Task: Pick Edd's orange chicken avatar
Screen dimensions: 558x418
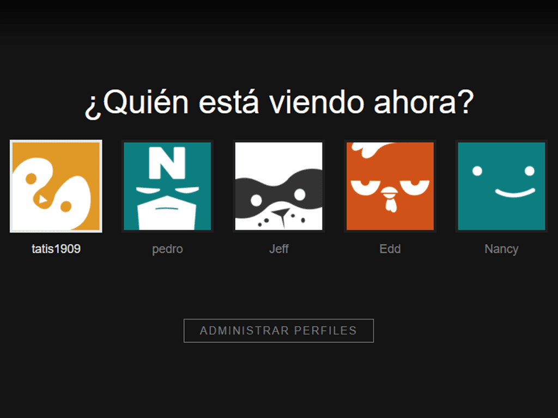Action: 390,186
